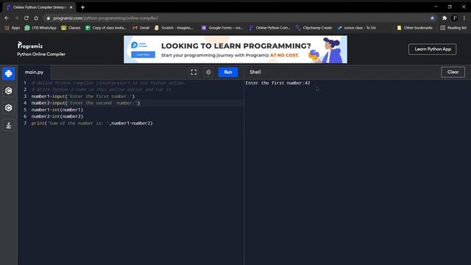Open the Classes bookmark
The image size is (471, 265).
click(x=71, y=28)
